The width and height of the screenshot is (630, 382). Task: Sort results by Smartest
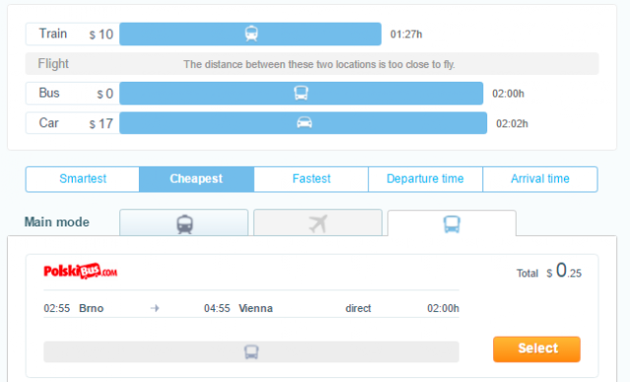(x=83, y=179)
